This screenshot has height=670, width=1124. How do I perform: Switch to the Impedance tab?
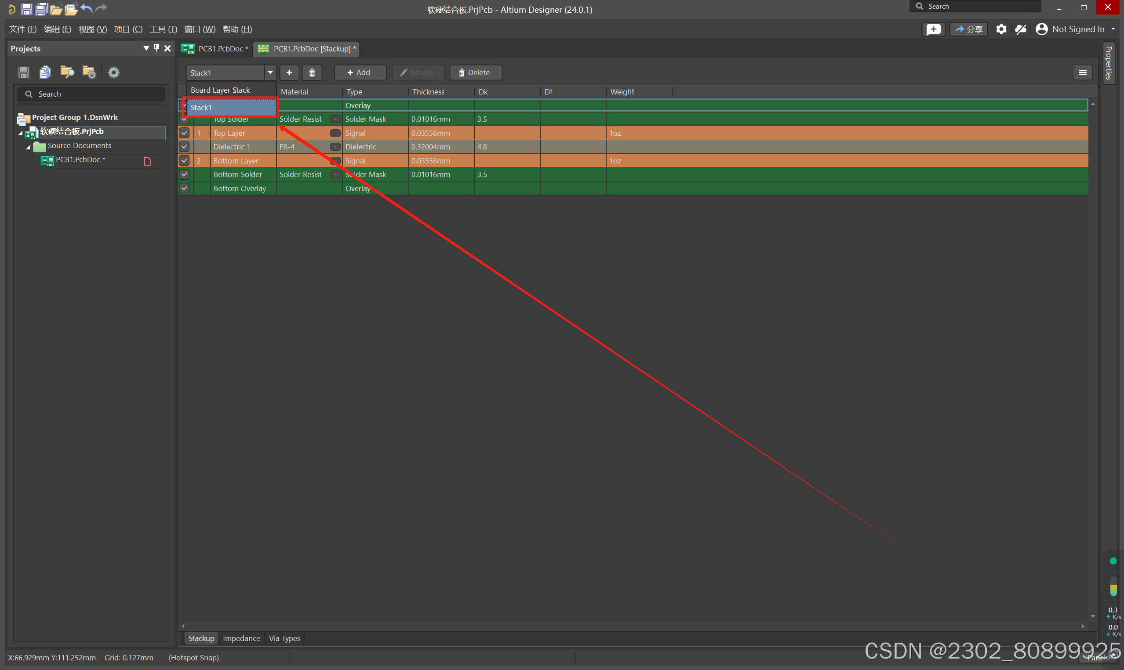[241, 638]
